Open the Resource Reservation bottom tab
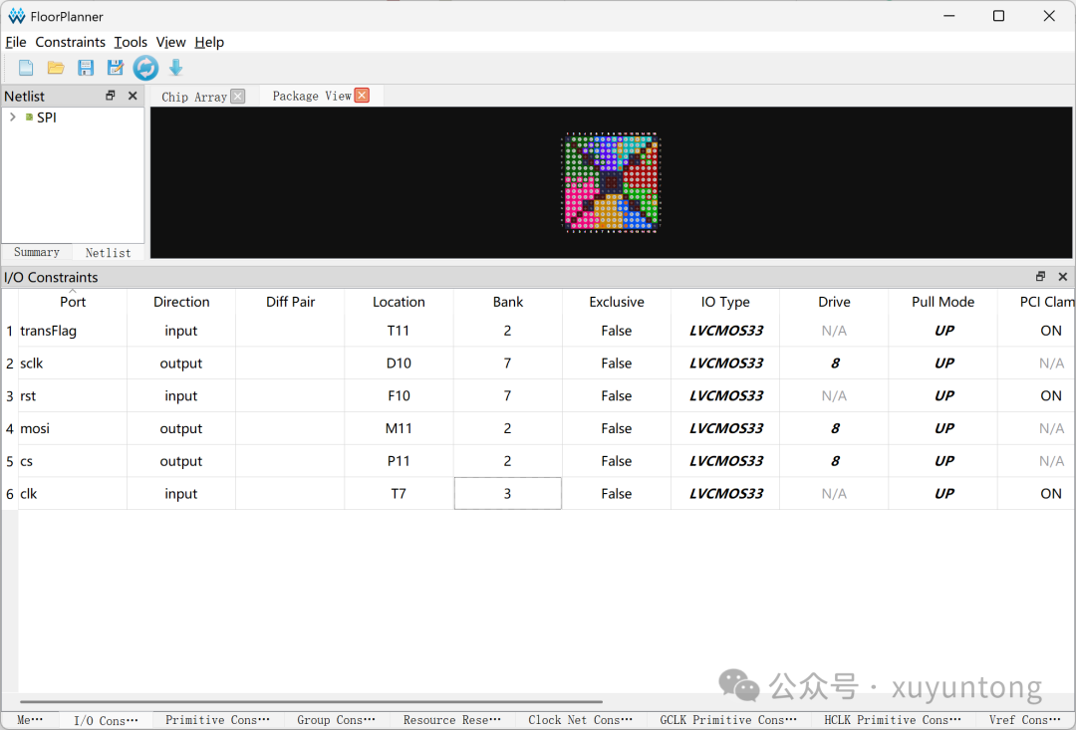Image resolution: width=1076 pixels, height=730 pixels. click(452, 720)
